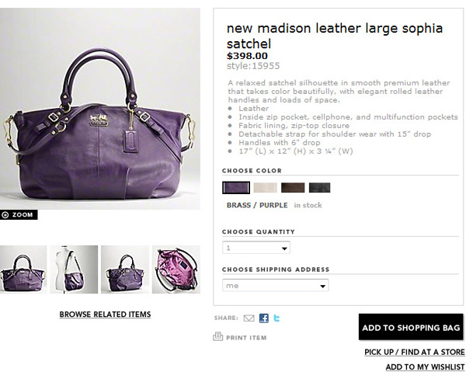Click the Print Item text link

pyautogui.click(x=246, y=338)
